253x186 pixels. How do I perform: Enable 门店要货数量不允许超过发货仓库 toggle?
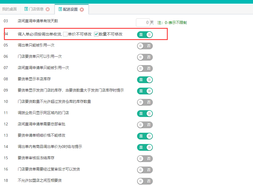(x=145, y=102)
